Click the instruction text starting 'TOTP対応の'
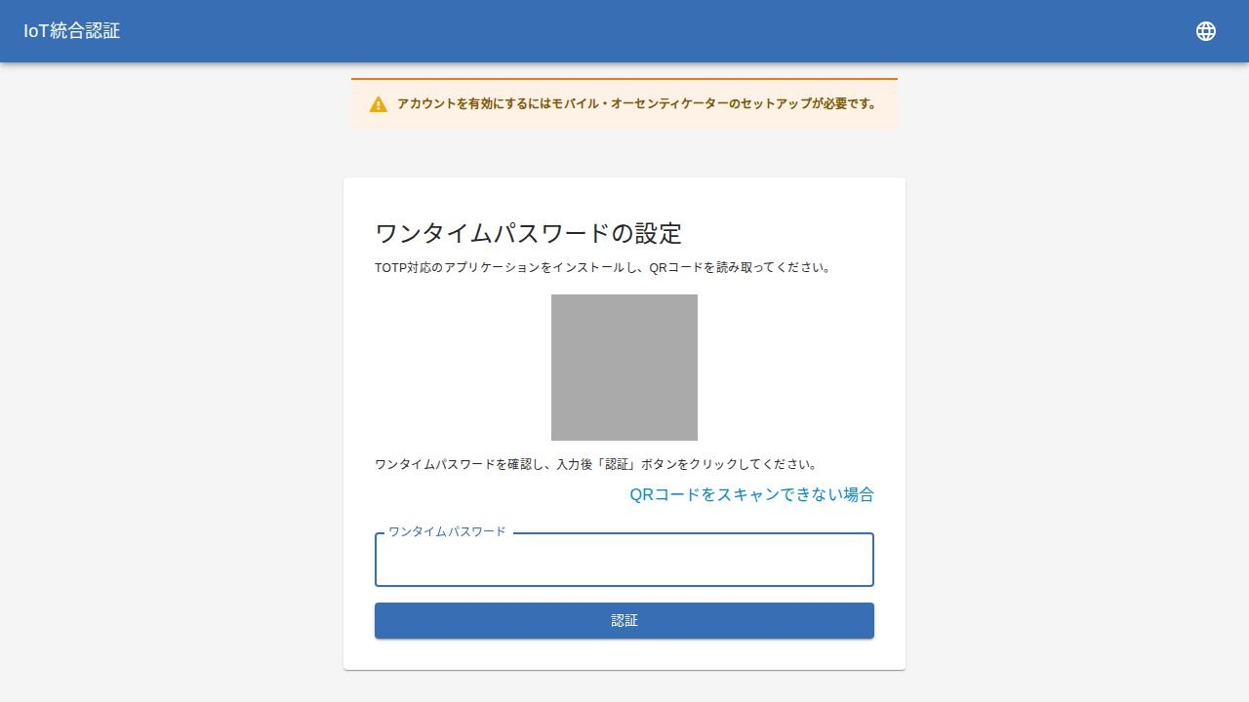Viewport: 1249px width, 702px height. [x=603, y=267]
